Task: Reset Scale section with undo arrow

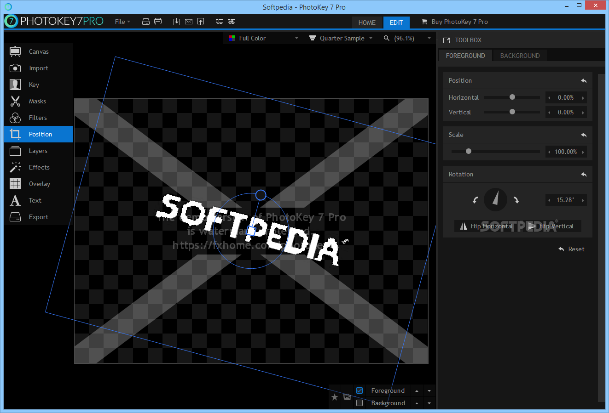Action: [x=584, y=135]
